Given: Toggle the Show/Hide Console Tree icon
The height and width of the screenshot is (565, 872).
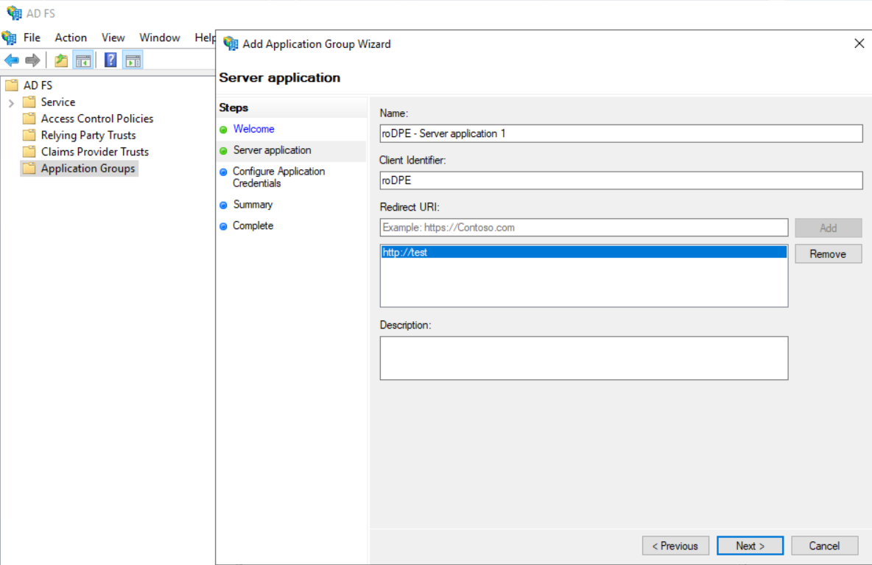Looking at the screenshot, I should (x=82, y=60).
